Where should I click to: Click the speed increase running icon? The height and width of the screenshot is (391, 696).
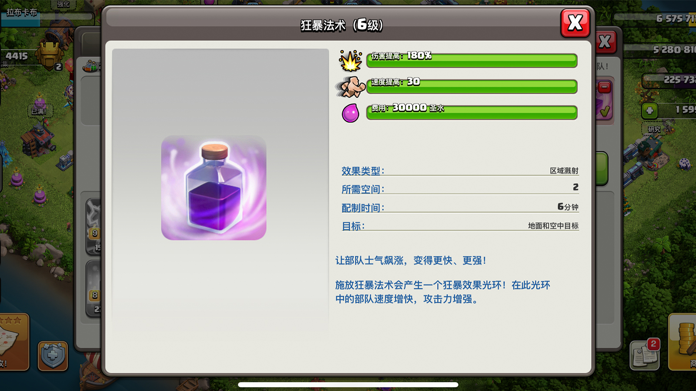click(x=351, y=87)
